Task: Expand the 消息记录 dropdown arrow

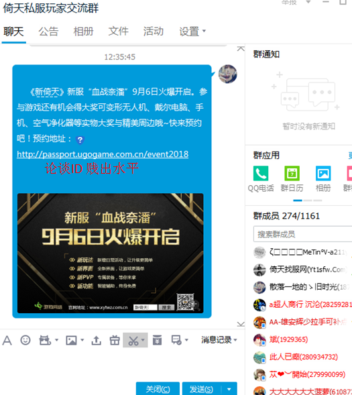Action: pyautogui.click(x=235, y=340)
